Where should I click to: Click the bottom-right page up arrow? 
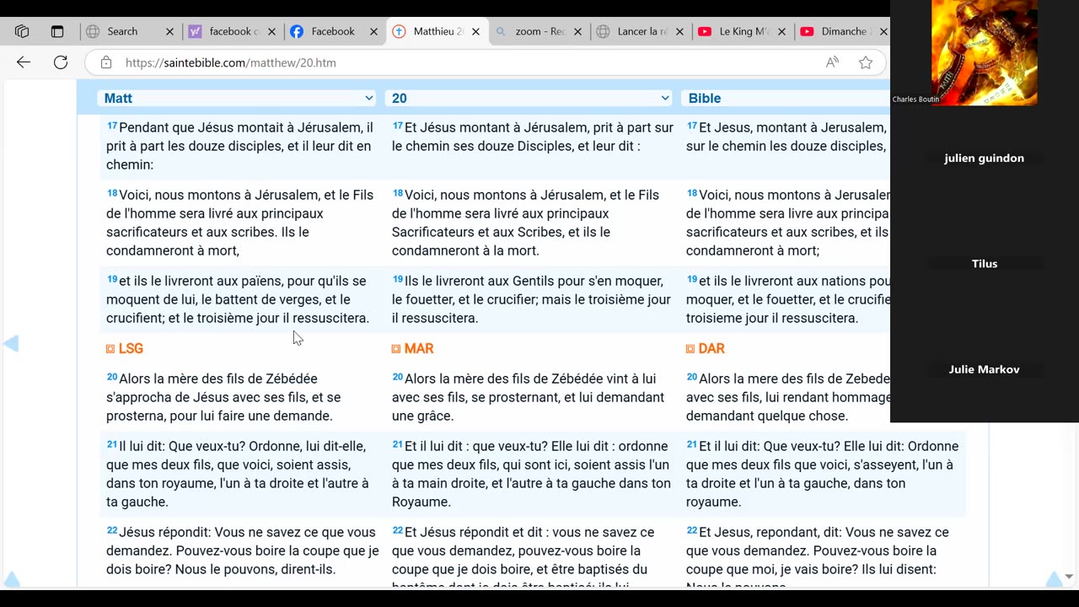1054,579
